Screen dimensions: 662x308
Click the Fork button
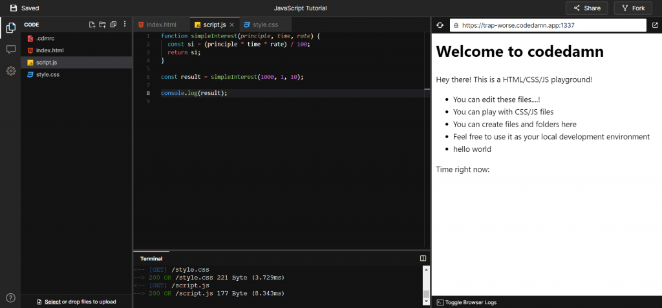pyautogui.click(x=634, y=8)
